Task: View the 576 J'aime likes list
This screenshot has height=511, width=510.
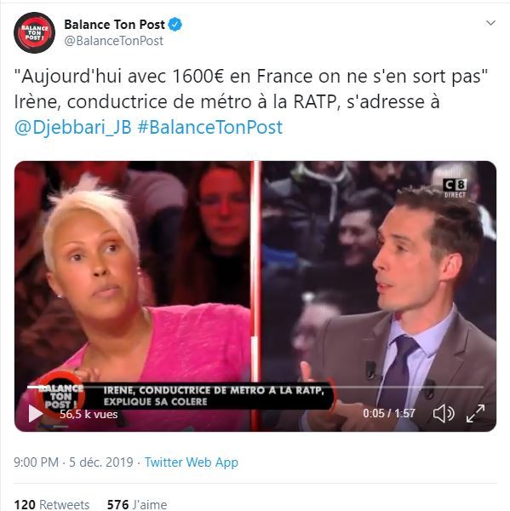Action: pos(137,504)
